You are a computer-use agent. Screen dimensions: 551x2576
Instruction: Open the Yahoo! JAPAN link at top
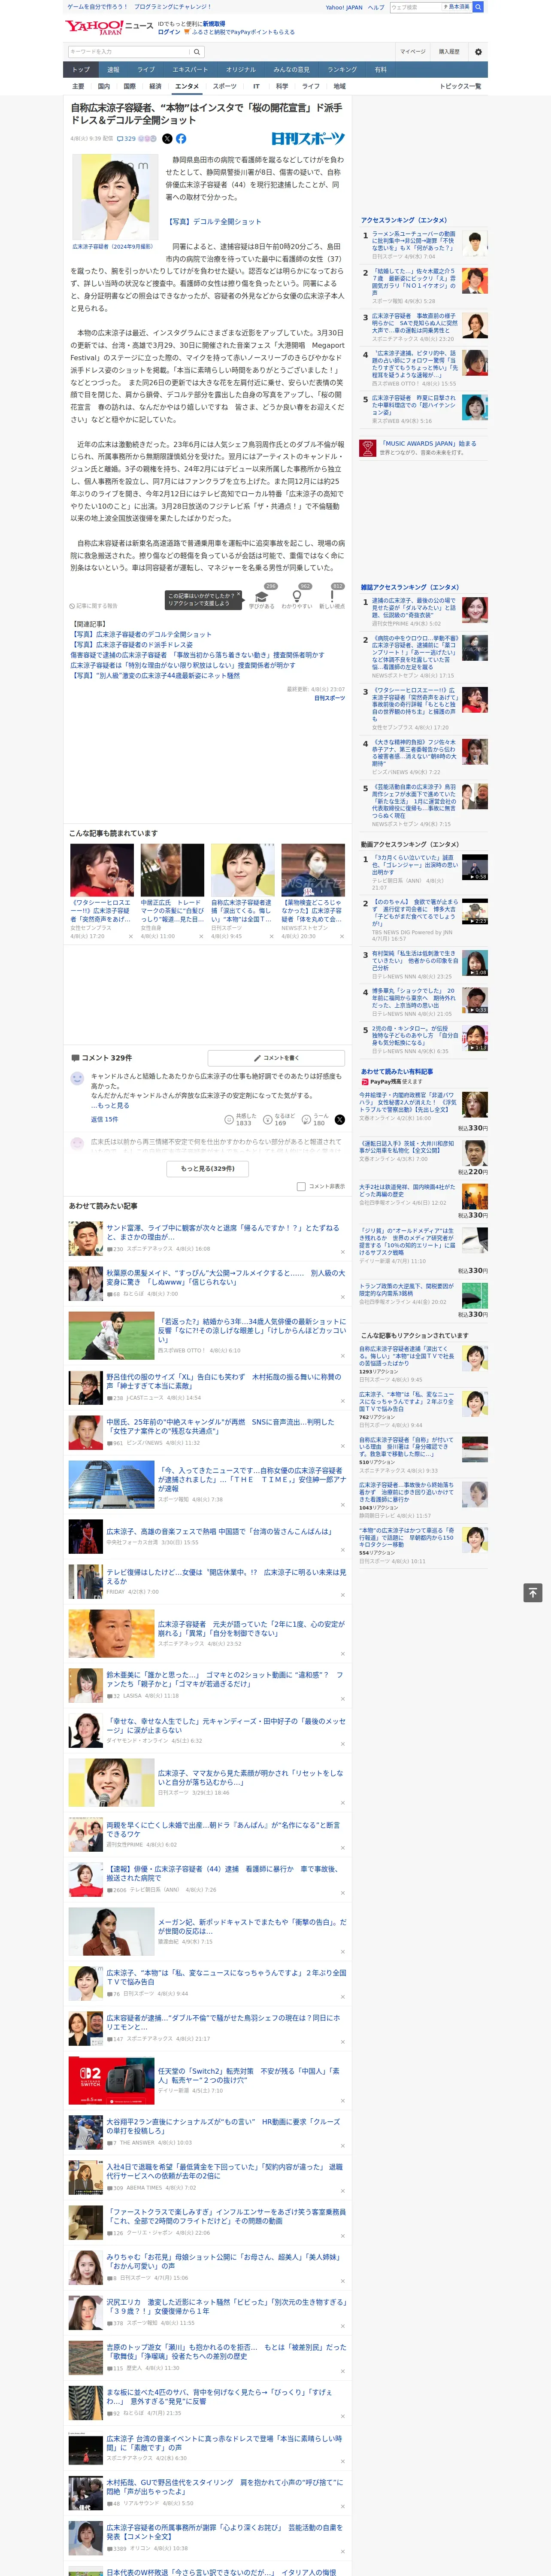coord(344,7)
